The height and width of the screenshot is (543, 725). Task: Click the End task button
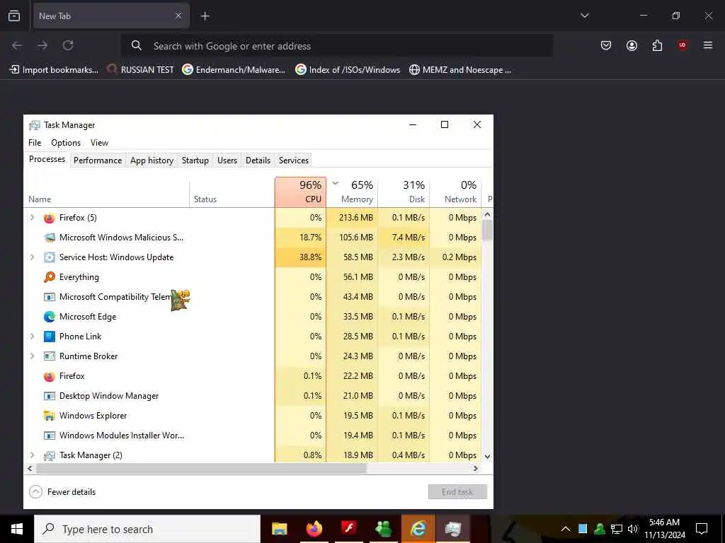click(x=457, y=492)
